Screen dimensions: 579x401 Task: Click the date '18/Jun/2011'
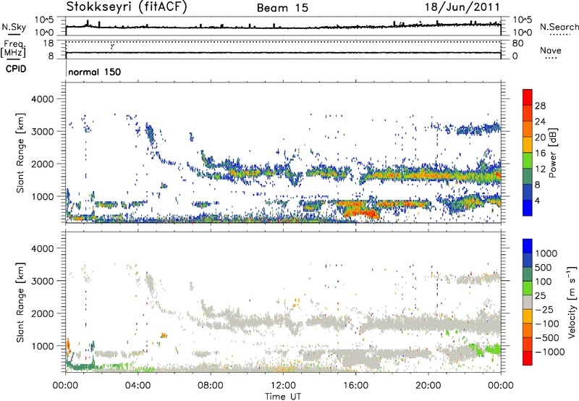click(x=462, y=7)
